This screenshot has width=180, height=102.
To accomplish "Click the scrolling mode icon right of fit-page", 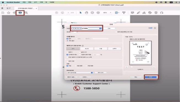I will coord(124,13).
